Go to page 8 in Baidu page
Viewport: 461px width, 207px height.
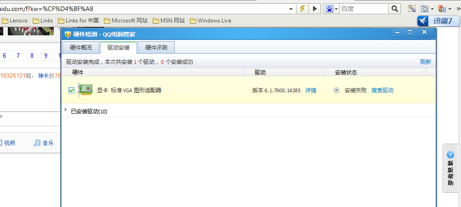[x=32, y=56]
